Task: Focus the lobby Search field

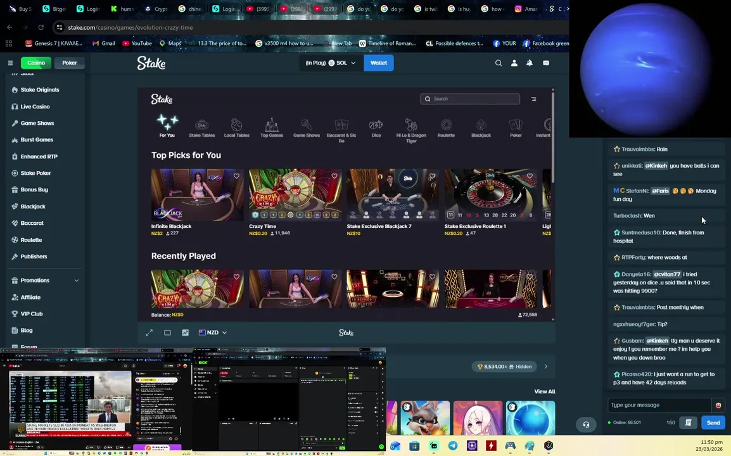Action: click(x=470, y=99)
